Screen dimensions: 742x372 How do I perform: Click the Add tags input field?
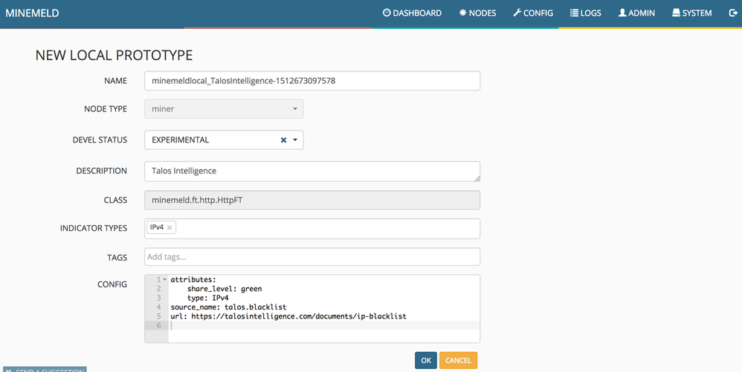pyautogui.click(x=312, y=257)
